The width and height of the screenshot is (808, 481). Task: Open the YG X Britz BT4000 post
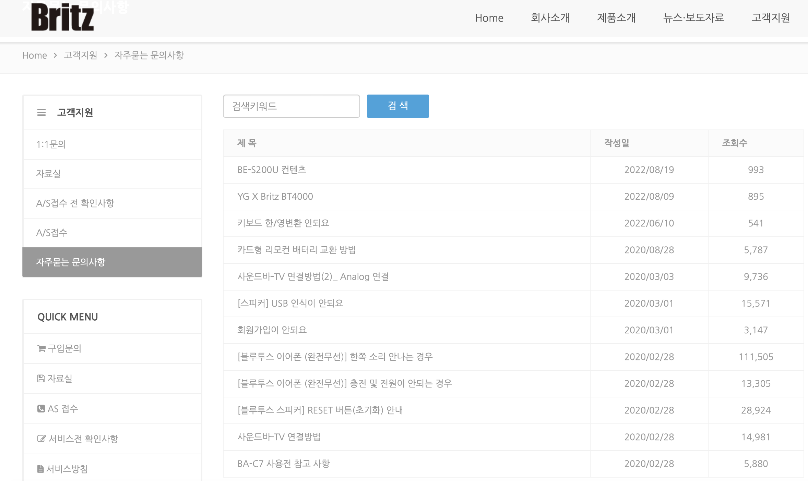pyautogui.click(x=275, y=196)
